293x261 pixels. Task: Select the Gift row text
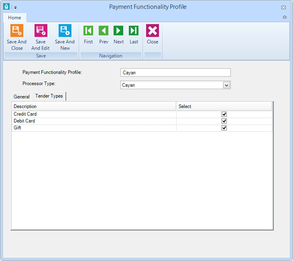18,128
